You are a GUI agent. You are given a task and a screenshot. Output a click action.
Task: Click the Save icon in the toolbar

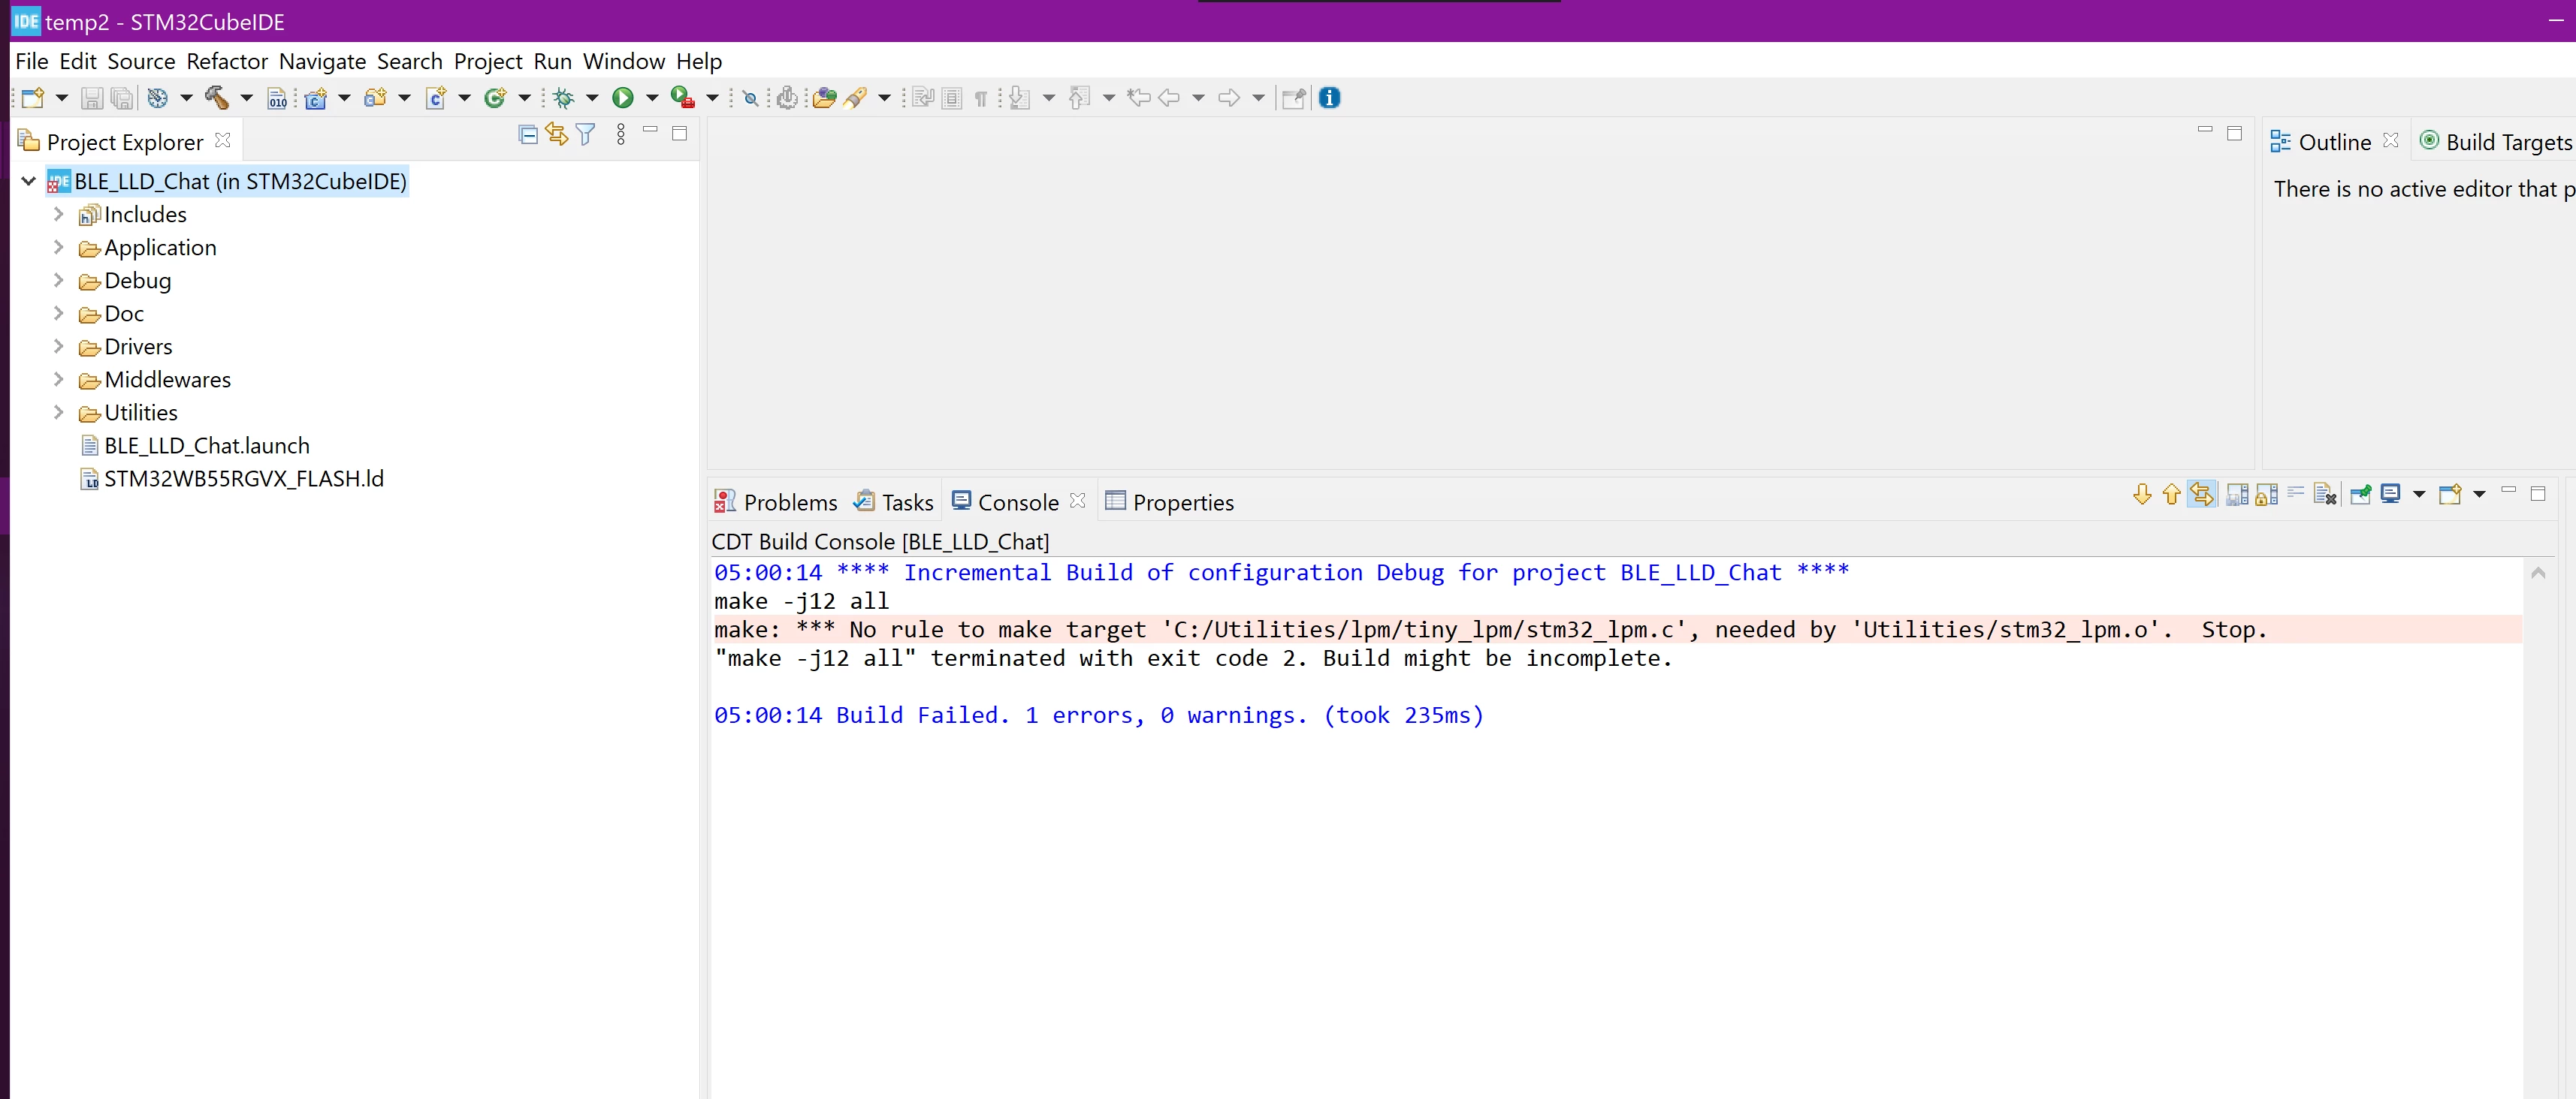tap(92, 98)
